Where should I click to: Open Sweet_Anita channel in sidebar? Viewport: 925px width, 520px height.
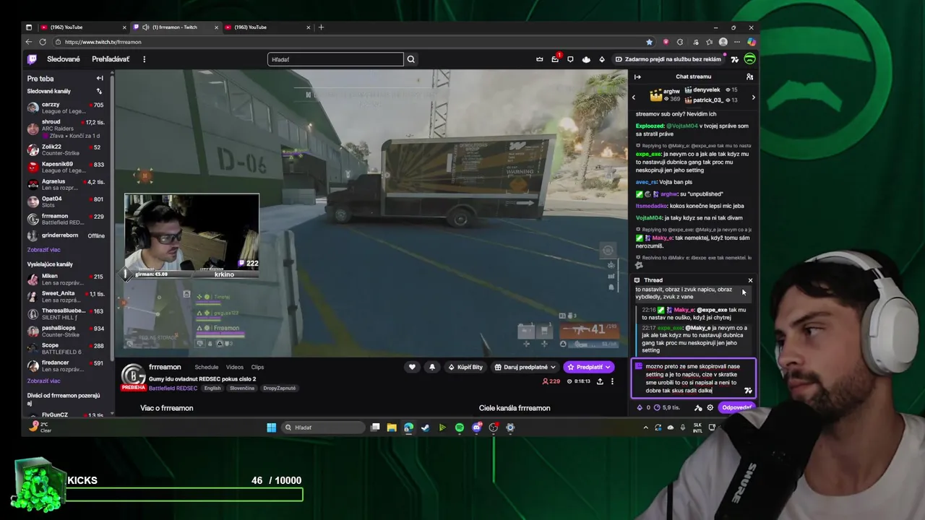[66, 297]
